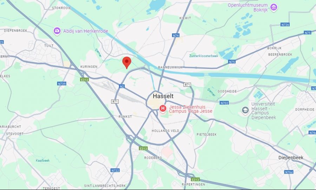Click the N74 road shield
Viewport: 316px width, 190px height.
tap(176, 35)
